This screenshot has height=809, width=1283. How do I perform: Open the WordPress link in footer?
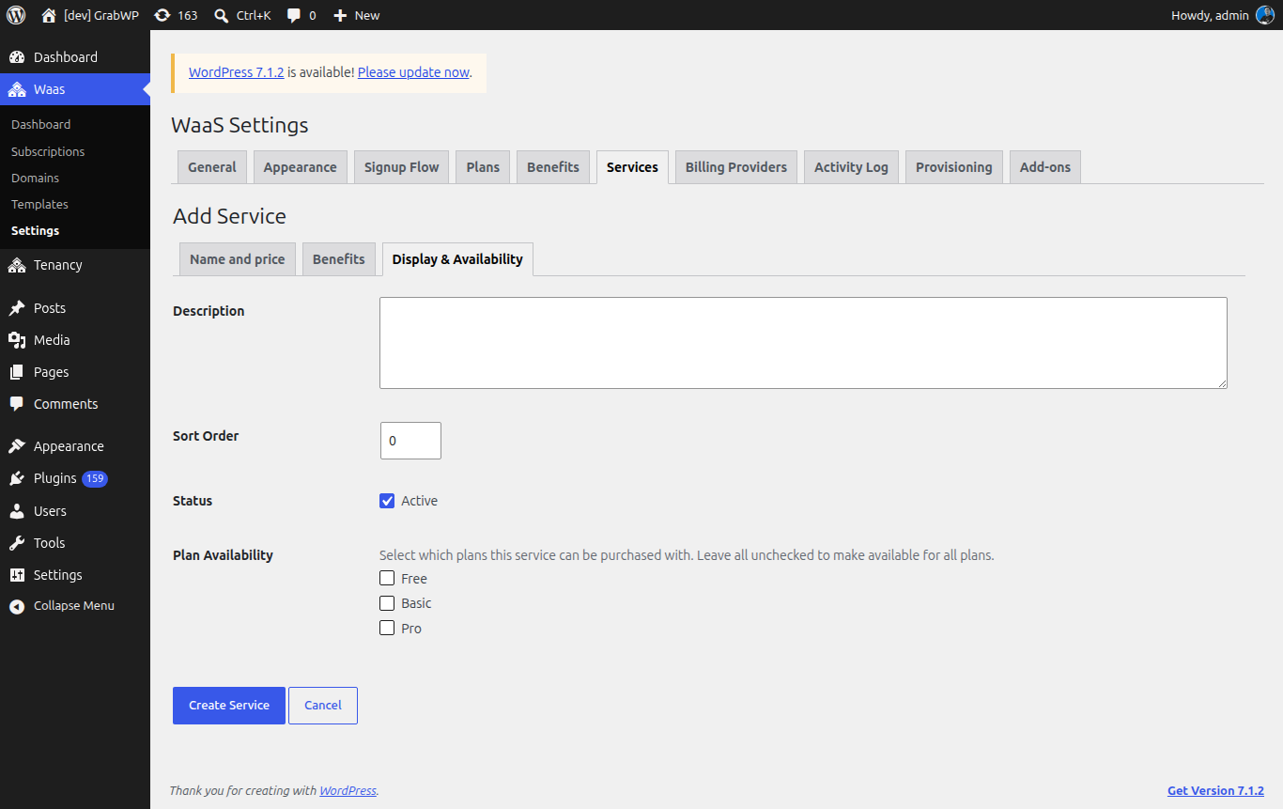coord(348,791)
